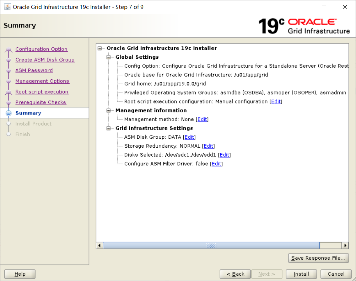Select the Oracle base /u01/app/grid row
Image resolution: width=356 pixels, height=281 pixels.
click(x=196, y=75)
